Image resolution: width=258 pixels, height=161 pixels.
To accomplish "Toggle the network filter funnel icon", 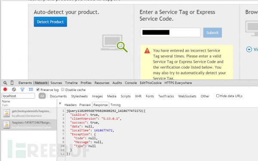I will point(22,90).
